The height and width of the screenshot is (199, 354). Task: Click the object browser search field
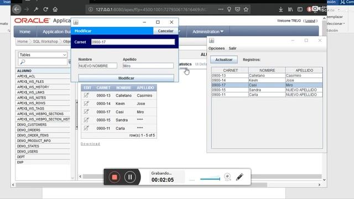click(43, 61)
